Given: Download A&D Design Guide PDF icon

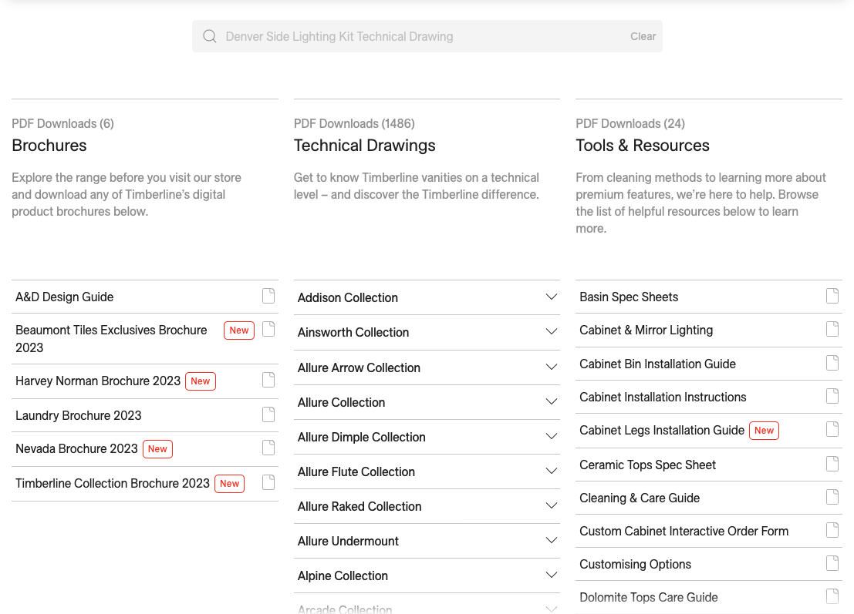Looking at the screenshot, I should click(268, 296).
